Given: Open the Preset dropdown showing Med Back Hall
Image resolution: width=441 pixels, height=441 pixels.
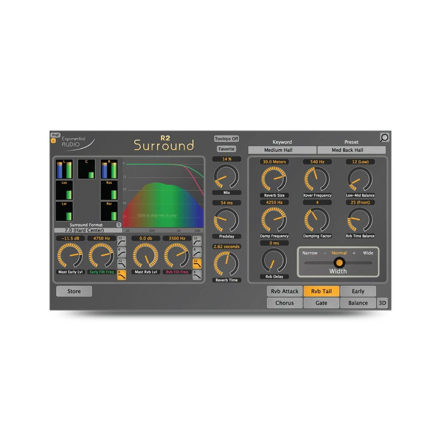Looking at the screenshot, I should 351,150.
